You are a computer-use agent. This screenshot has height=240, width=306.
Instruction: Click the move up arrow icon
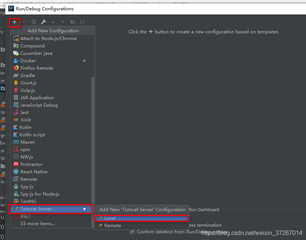pos(53,22)
